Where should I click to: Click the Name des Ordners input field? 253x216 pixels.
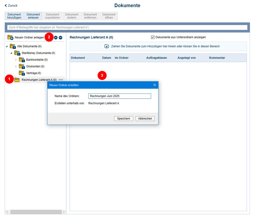click(120, 96)
